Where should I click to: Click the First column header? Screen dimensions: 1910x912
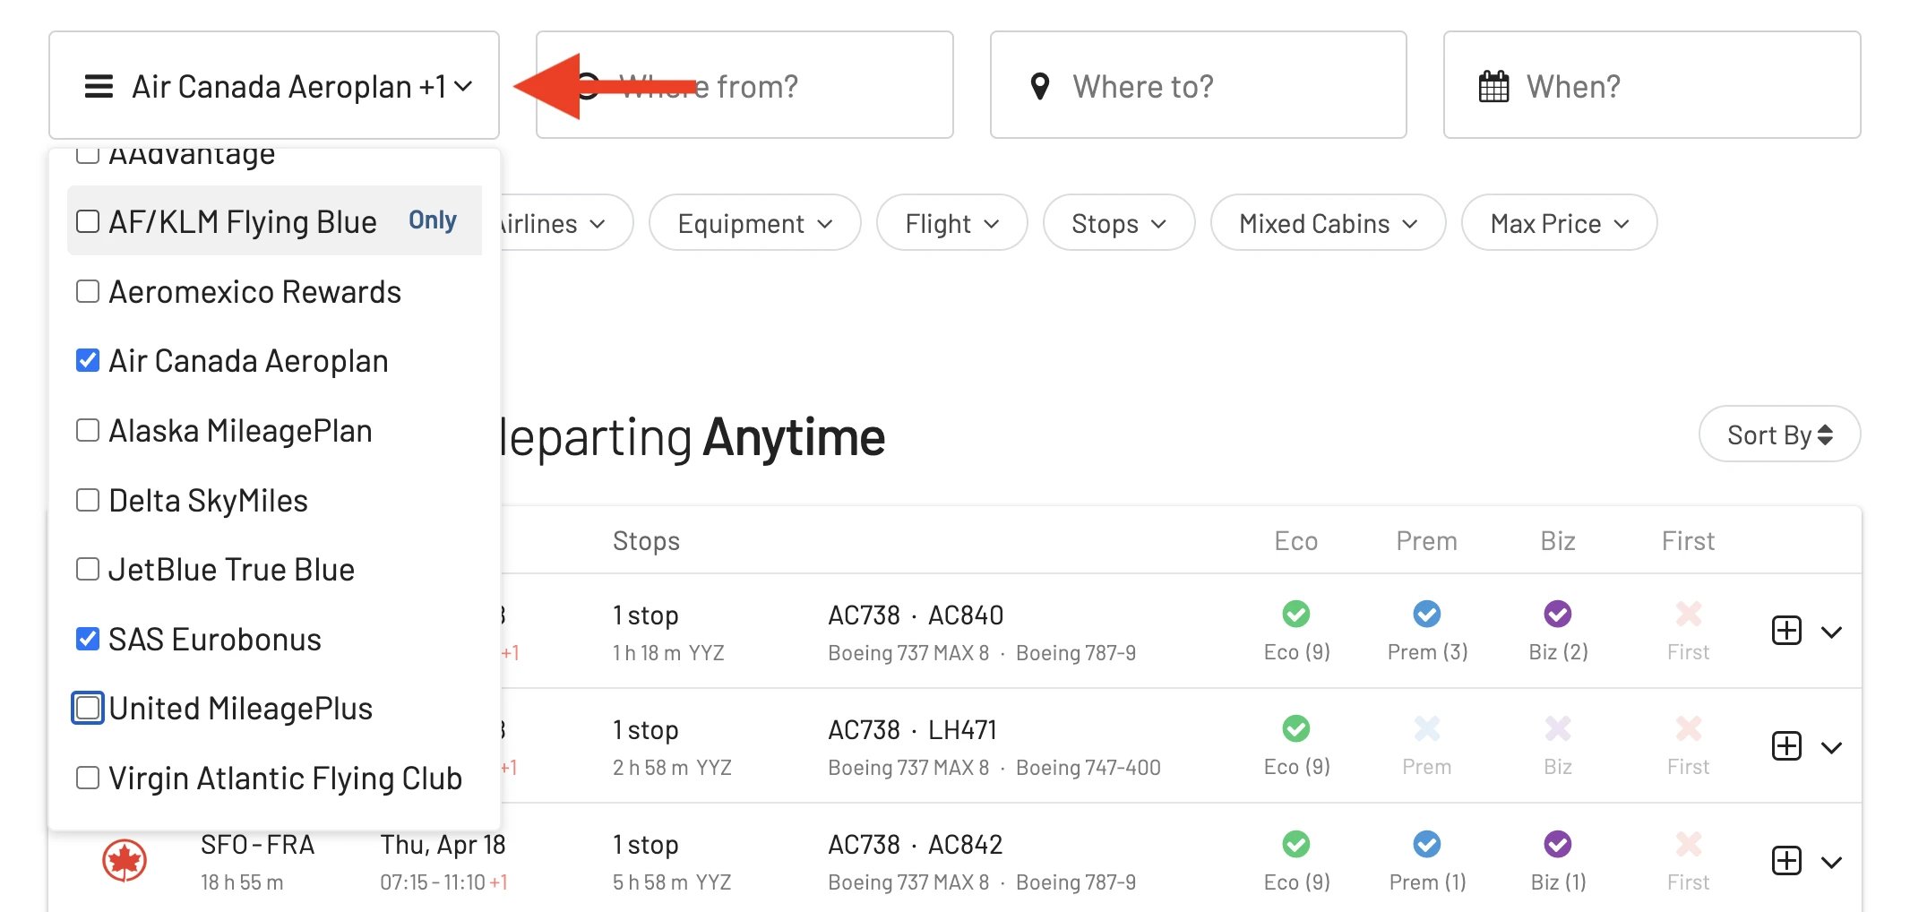(x=1689, y=541)
